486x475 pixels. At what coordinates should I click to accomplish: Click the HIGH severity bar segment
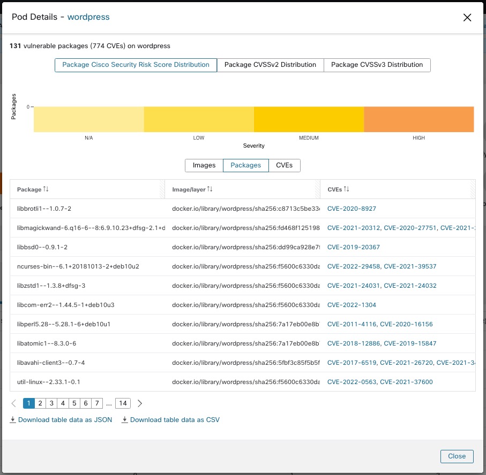point(418,119)
